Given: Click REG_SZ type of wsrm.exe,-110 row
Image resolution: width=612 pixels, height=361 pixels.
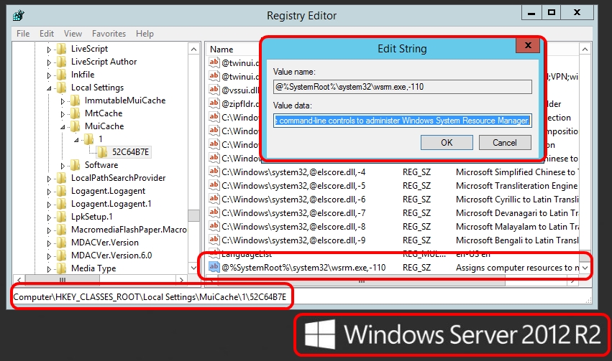Looking at the screenshot, I should pos(416,268).
